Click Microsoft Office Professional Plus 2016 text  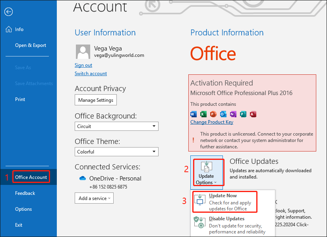(241, 93)
